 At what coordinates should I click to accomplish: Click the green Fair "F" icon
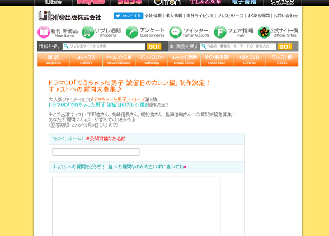coord(220,32)
